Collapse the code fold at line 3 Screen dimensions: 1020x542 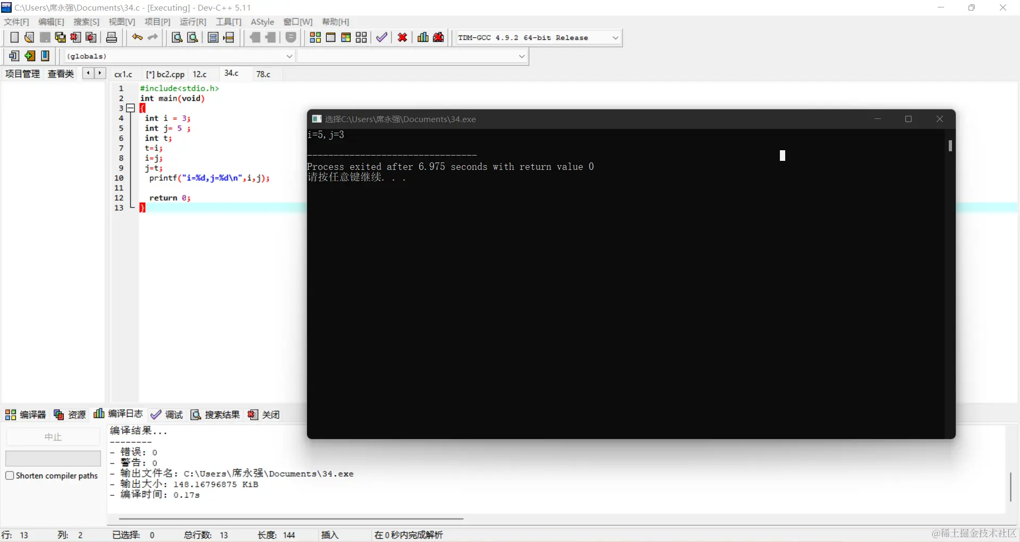coord(131,108)
